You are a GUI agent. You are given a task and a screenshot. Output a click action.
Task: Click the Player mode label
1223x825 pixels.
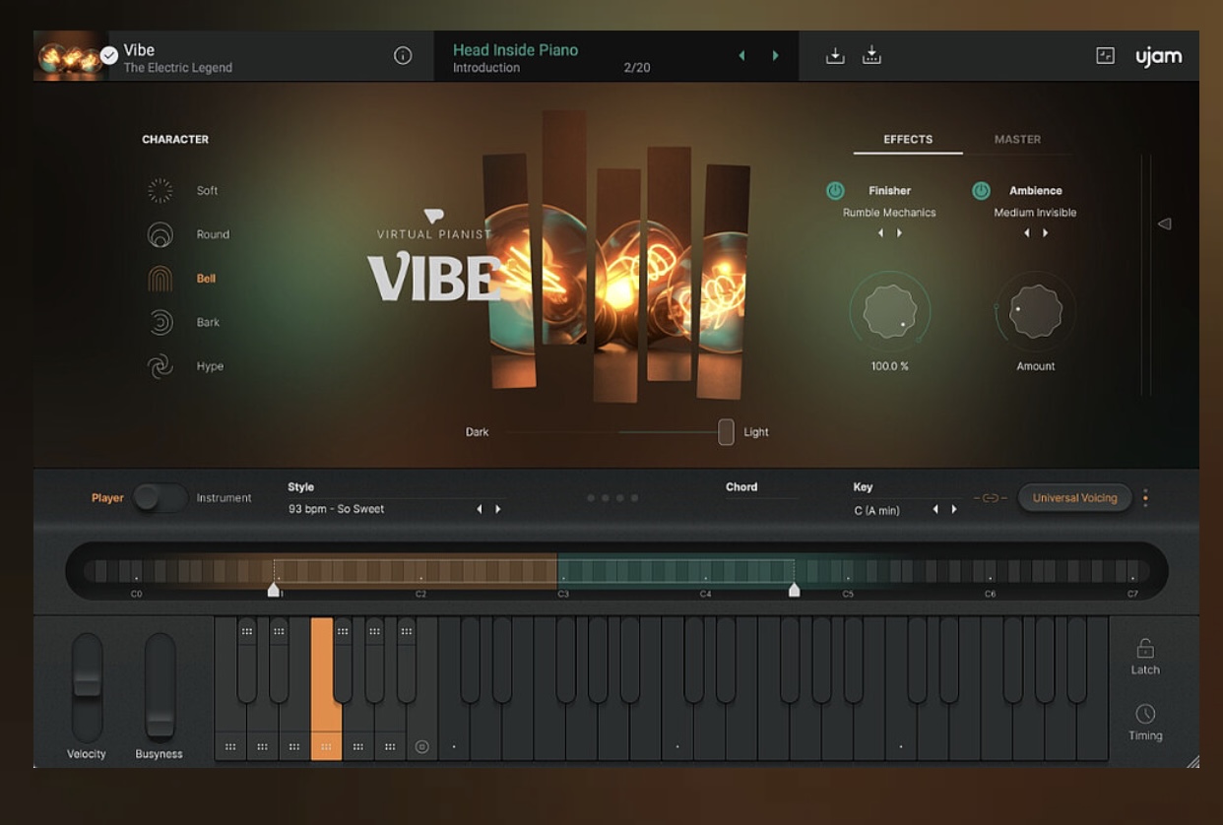pos(107,498)
